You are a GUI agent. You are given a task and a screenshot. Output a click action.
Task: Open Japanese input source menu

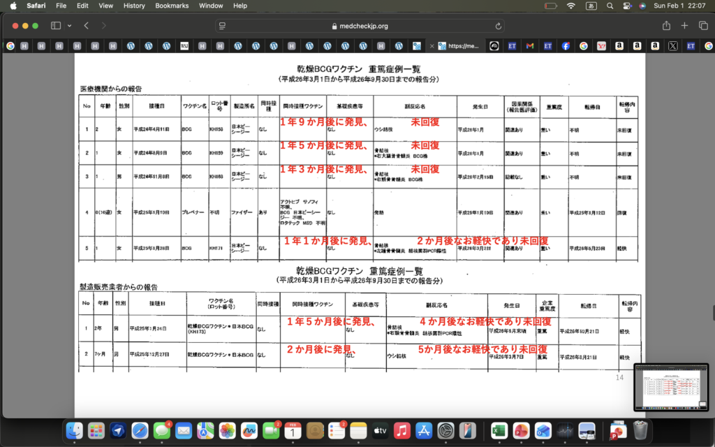[x=590, y=6]
